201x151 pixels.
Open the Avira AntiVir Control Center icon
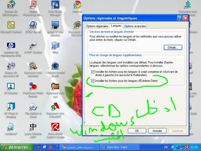[x=55, y=127]
